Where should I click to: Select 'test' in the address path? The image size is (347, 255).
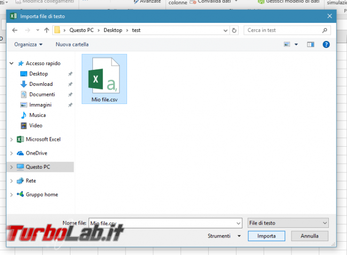click(x=136, y=30)
